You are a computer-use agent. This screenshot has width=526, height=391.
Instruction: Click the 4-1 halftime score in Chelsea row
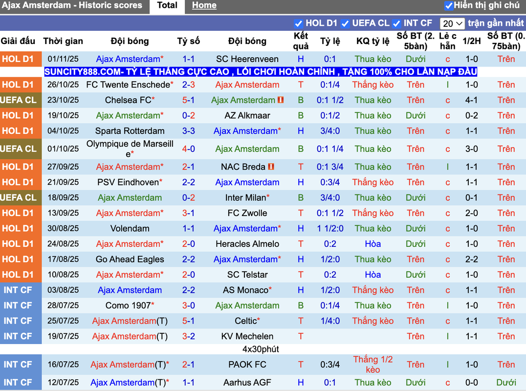(x=472, y=100)
